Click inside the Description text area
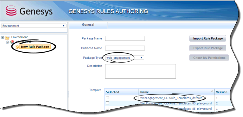 [x=140, y=71]
